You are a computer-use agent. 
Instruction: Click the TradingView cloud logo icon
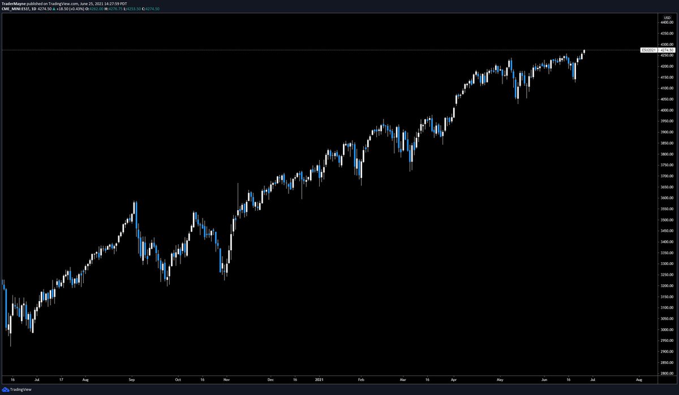tap(6, 389)
